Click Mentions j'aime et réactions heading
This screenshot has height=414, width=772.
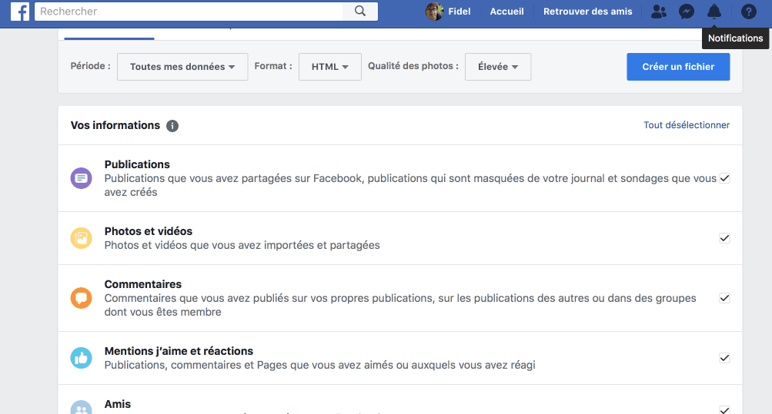[x=179, y=351]
